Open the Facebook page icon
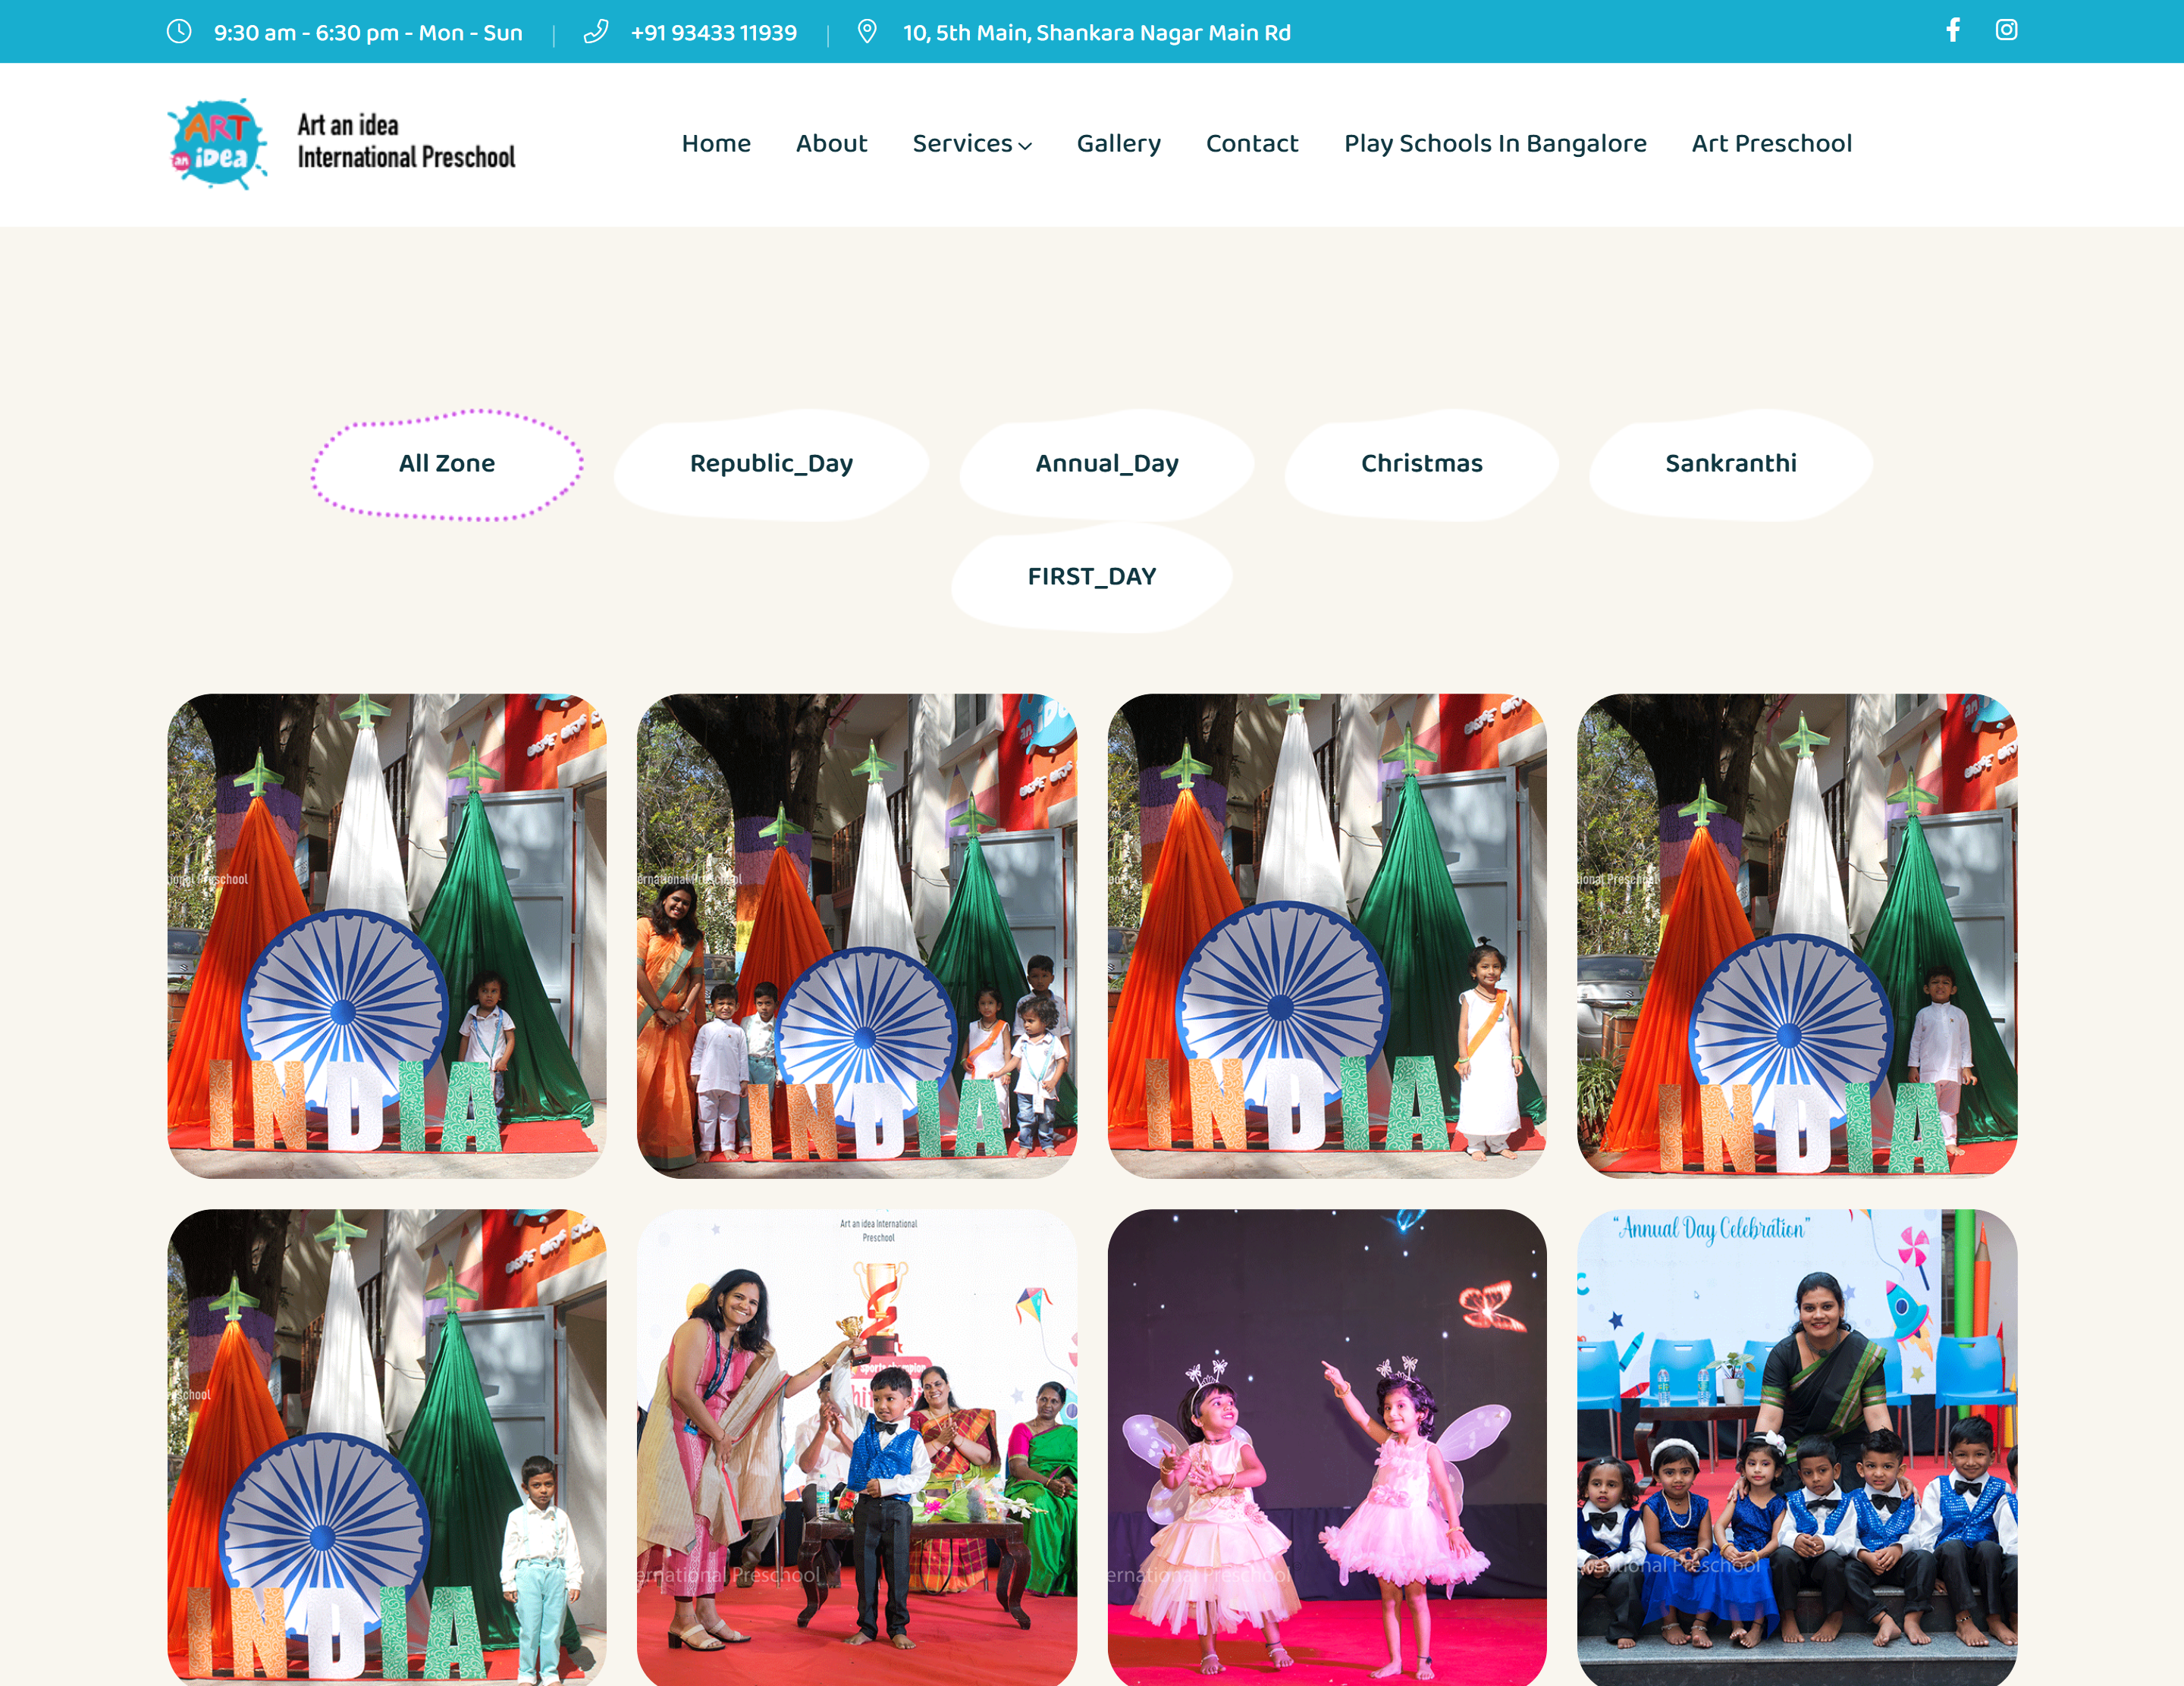 tap(1952, 30)
